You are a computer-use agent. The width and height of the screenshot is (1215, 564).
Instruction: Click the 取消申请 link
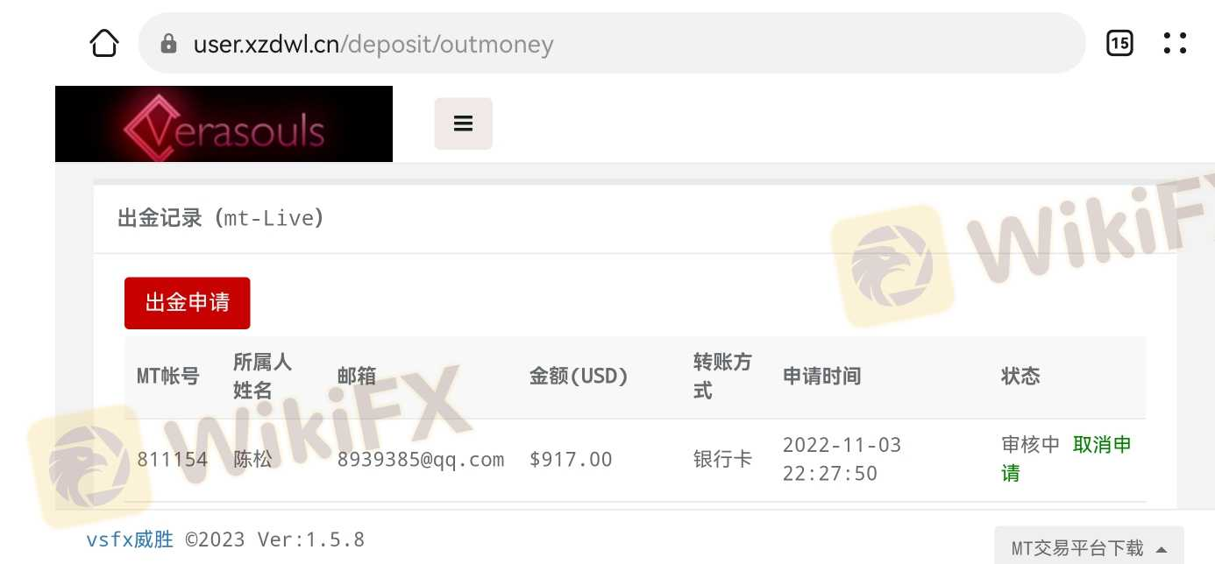(x=1067, y=459)
